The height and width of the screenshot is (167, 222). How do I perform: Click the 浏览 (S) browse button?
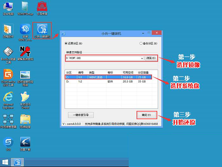(x=151, y=58)
